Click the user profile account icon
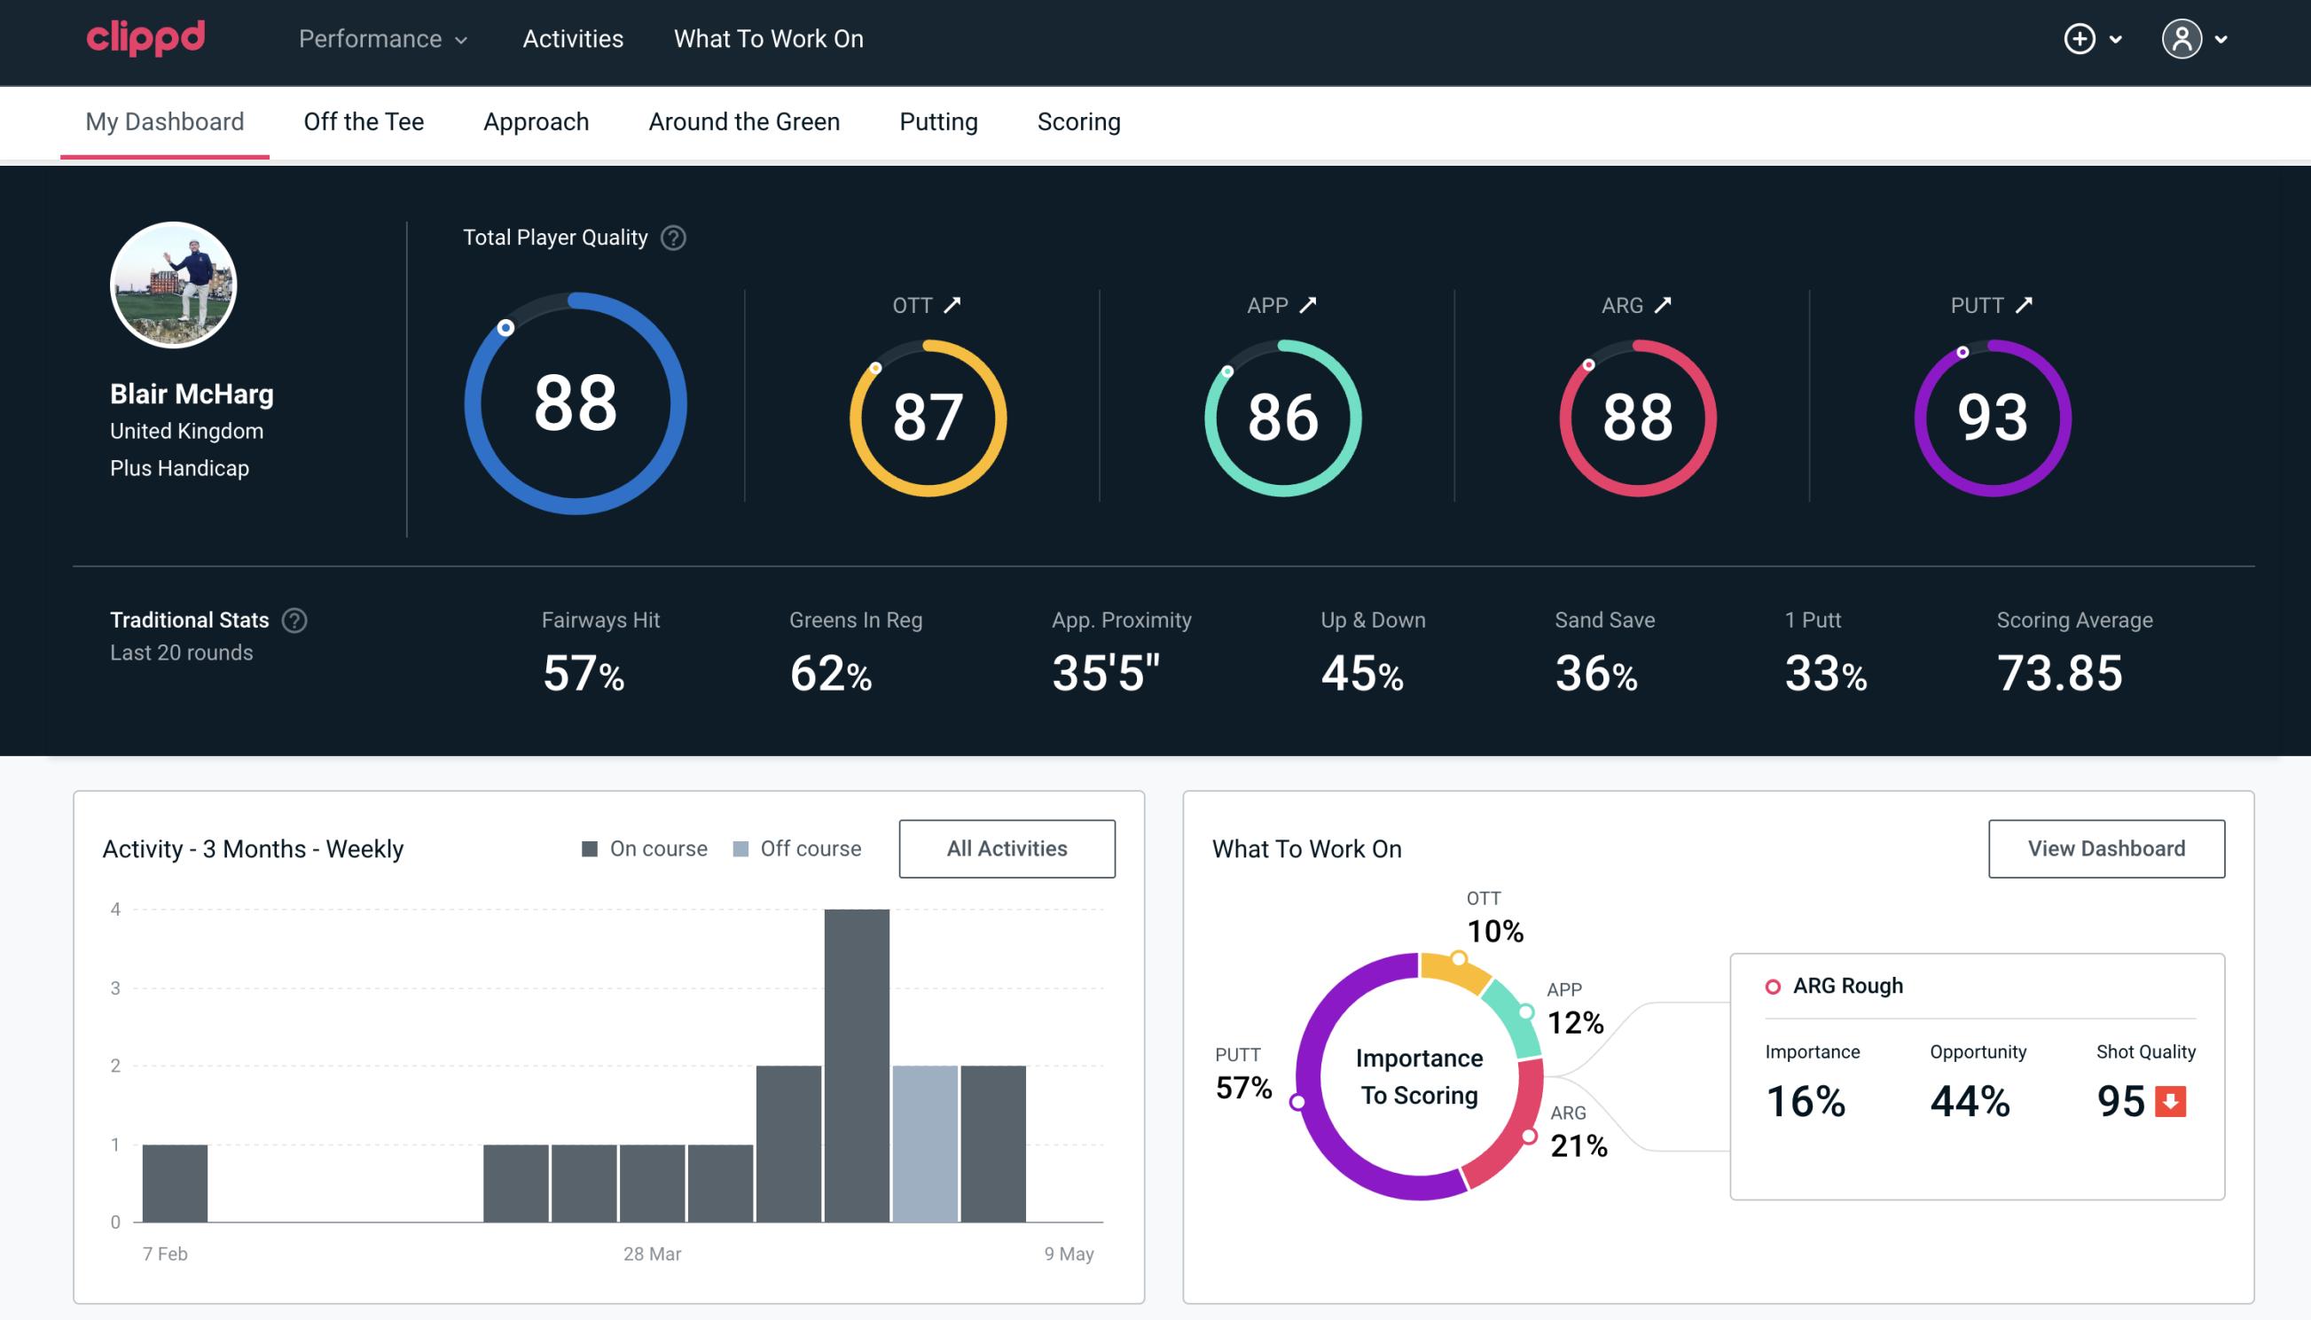Viewport: 2311px width, 1320px height. 2182,38
